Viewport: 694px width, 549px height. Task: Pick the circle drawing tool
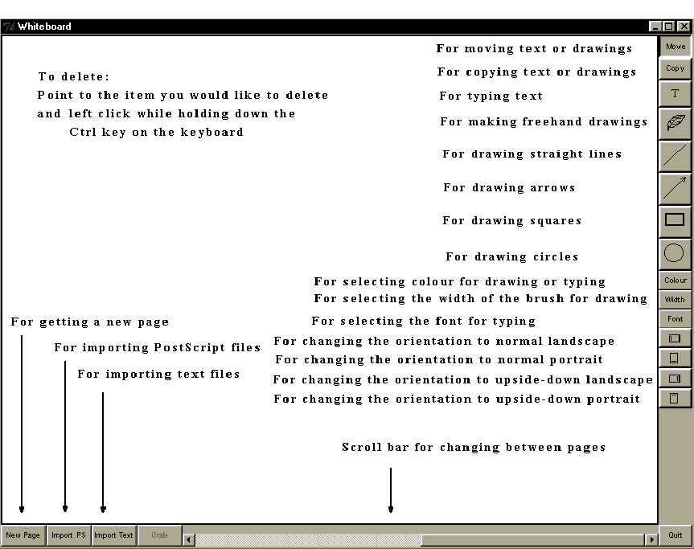[675, 254]
